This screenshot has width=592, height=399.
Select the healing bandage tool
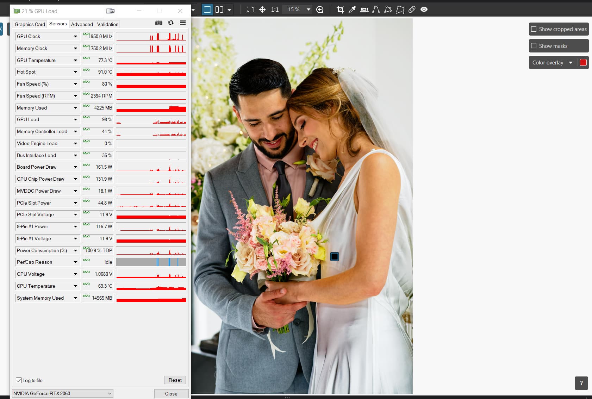[x=412, y=10]
